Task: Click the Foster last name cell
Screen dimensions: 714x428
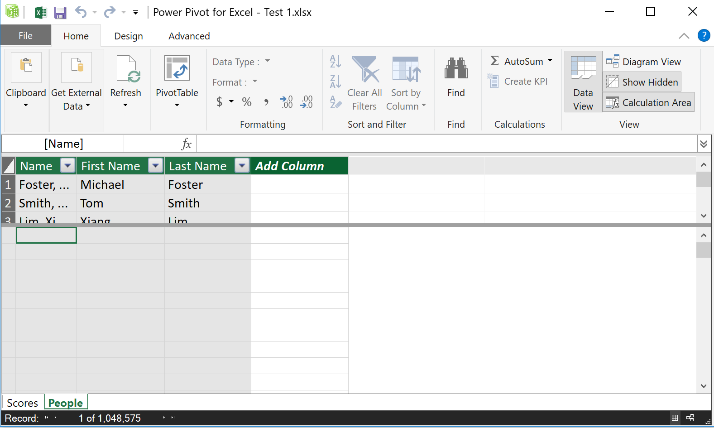Action: coord(208,184)
